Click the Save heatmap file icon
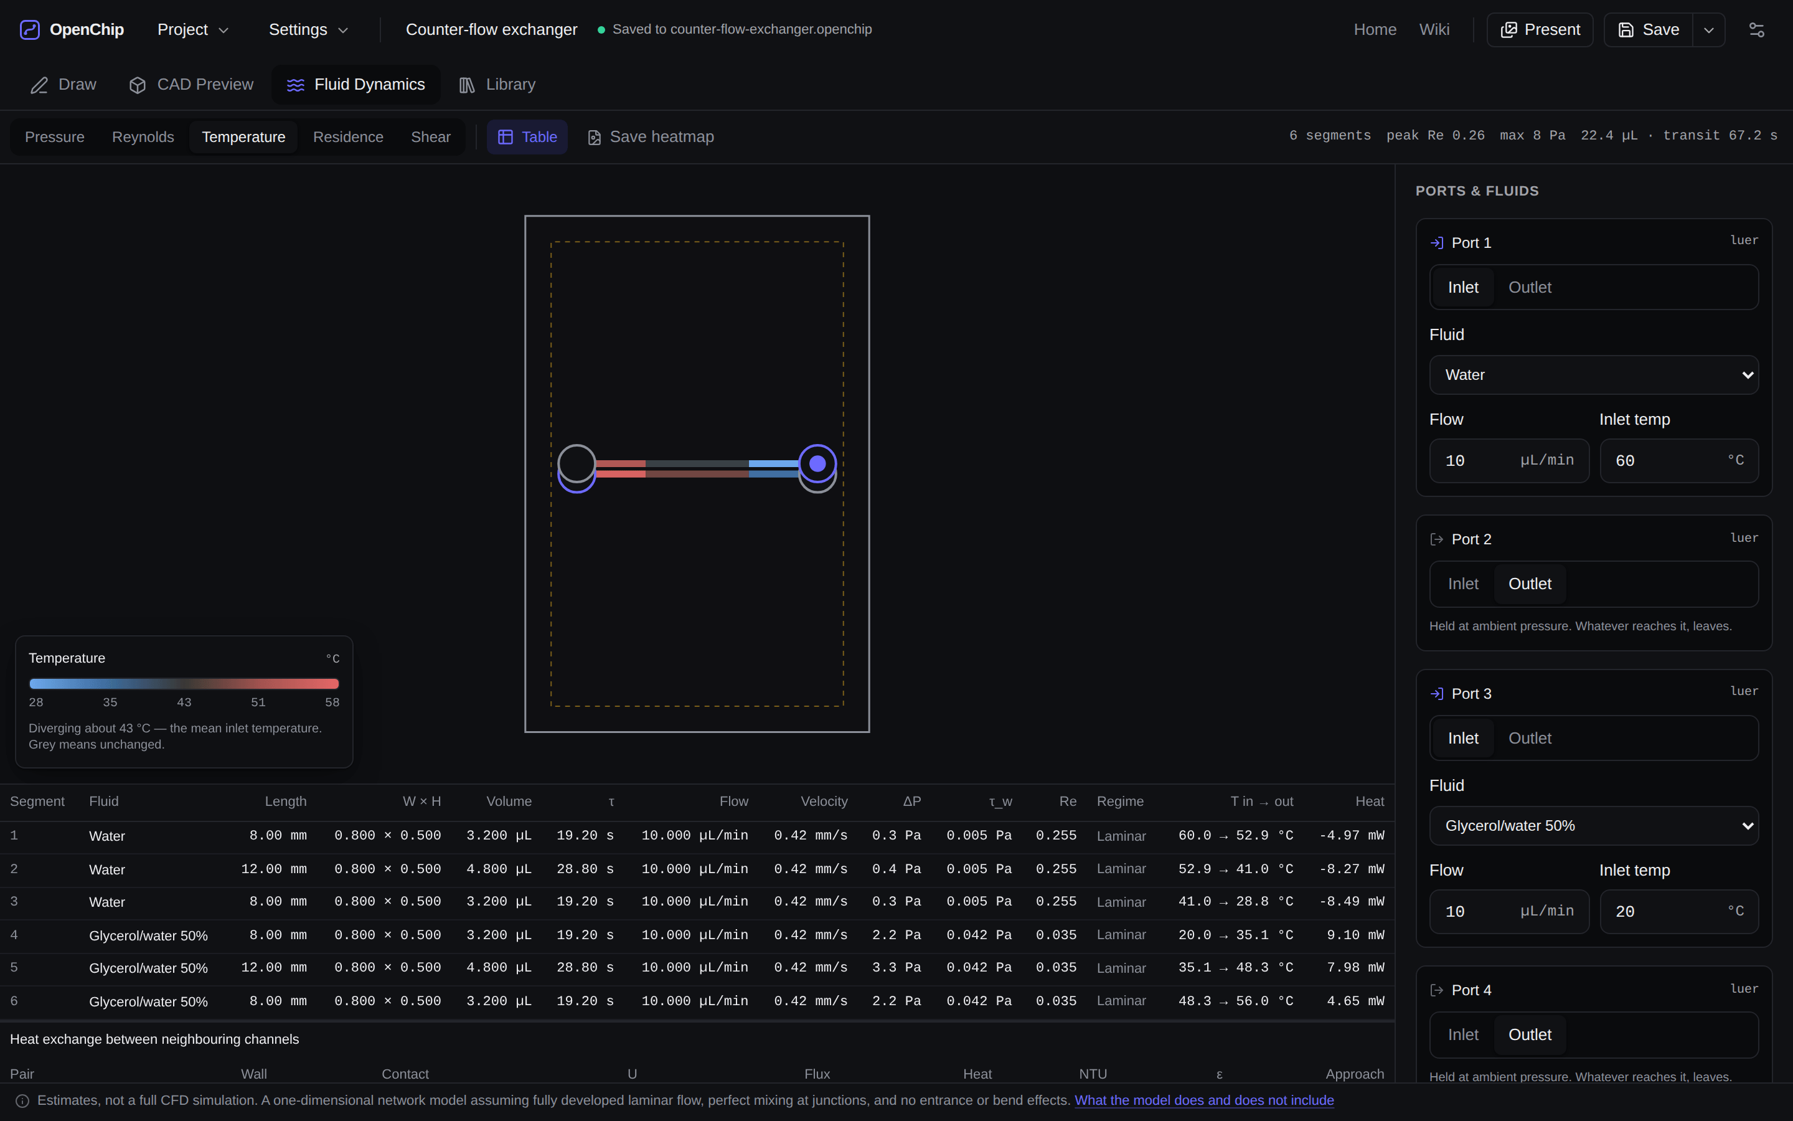The image size is (1793, 1121). pyautogui.click(x=594, y=138)
